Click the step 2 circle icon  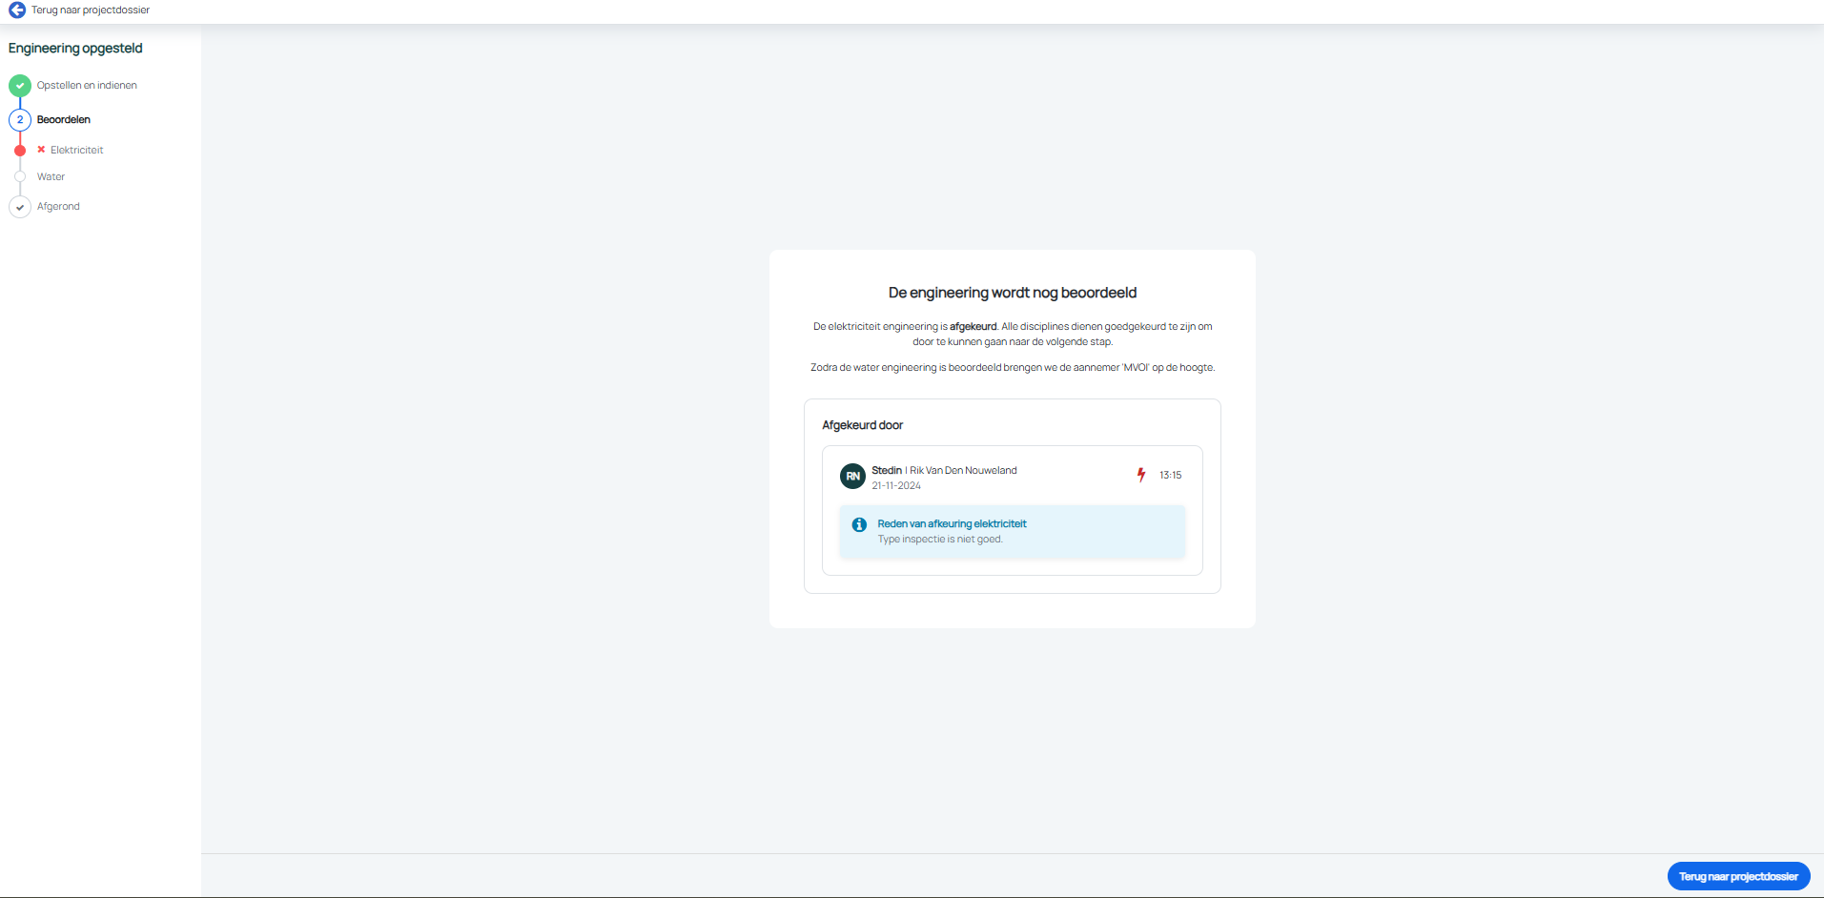(20, 120)
